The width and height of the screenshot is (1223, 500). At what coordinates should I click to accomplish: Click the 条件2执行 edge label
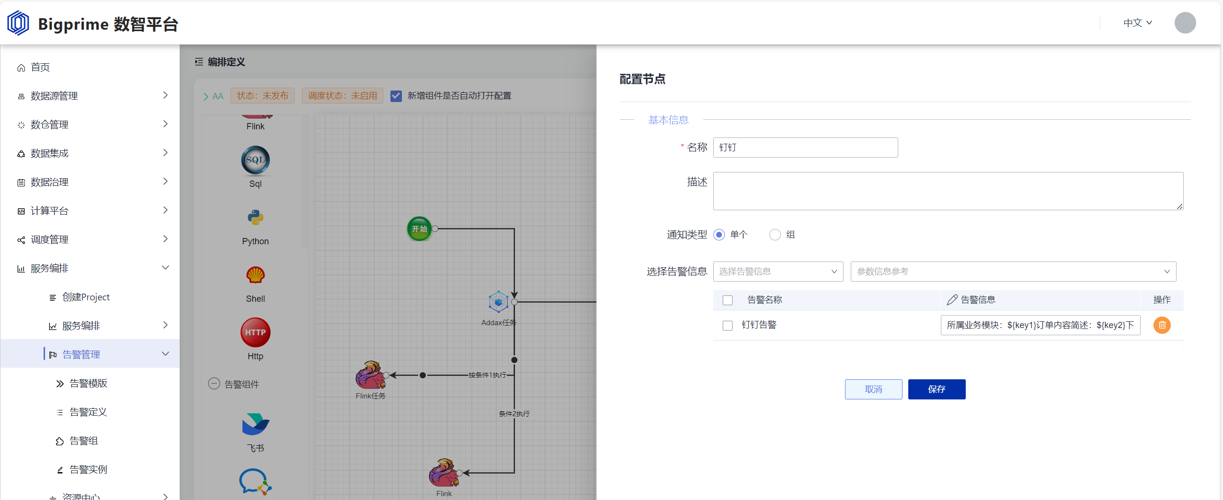coord(514,414)
